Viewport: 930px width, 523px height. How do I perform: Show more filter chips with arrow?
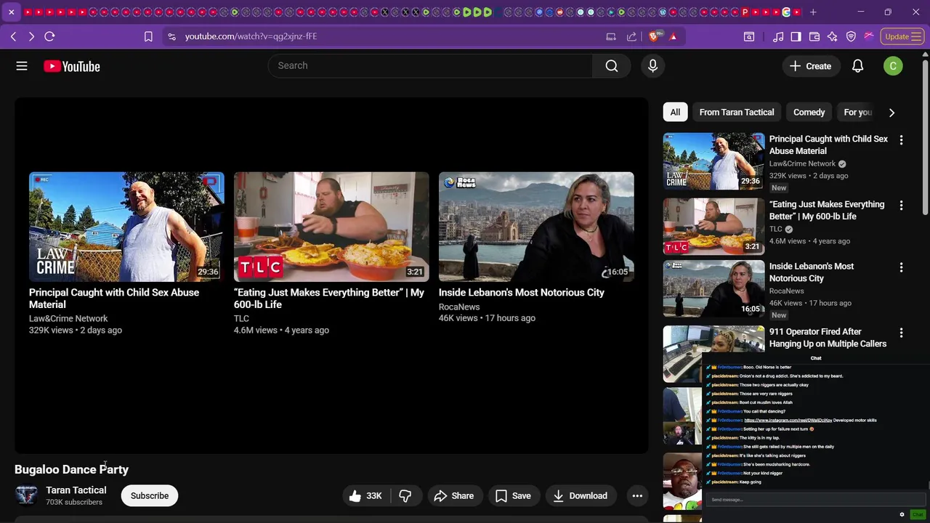pyautogui.click(x=891, y=113)
